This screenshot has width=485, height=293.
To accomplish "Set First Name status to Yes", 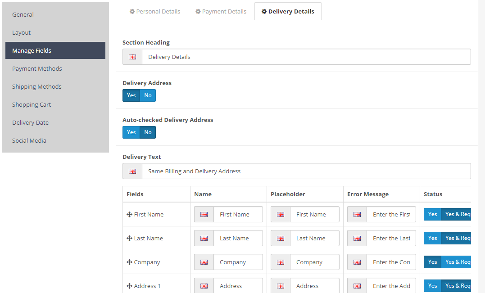I will (x=432, y=214).
